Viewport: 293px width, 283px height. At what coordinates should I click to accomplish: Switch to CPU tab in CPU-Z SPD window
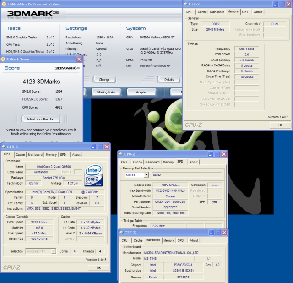pos(124,162)
